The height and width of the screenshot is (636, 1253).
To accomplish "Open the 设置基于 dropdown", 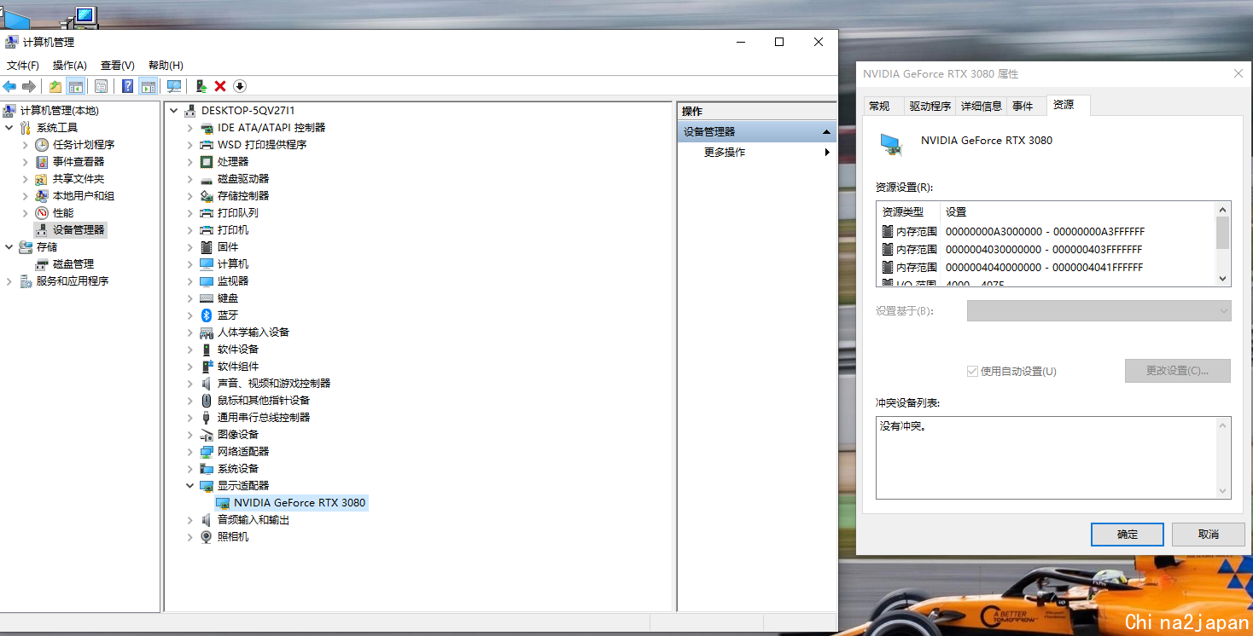I will click(x=1099, y=311).
